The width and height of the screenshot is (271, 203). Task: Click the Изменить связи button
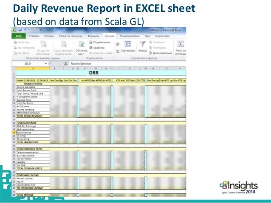tap(101, 53)
